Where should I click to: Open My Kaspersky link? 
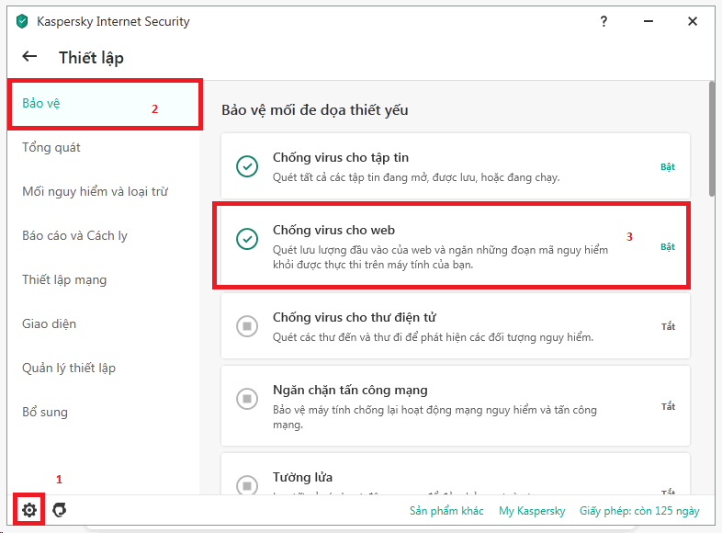tap(532, 511)
